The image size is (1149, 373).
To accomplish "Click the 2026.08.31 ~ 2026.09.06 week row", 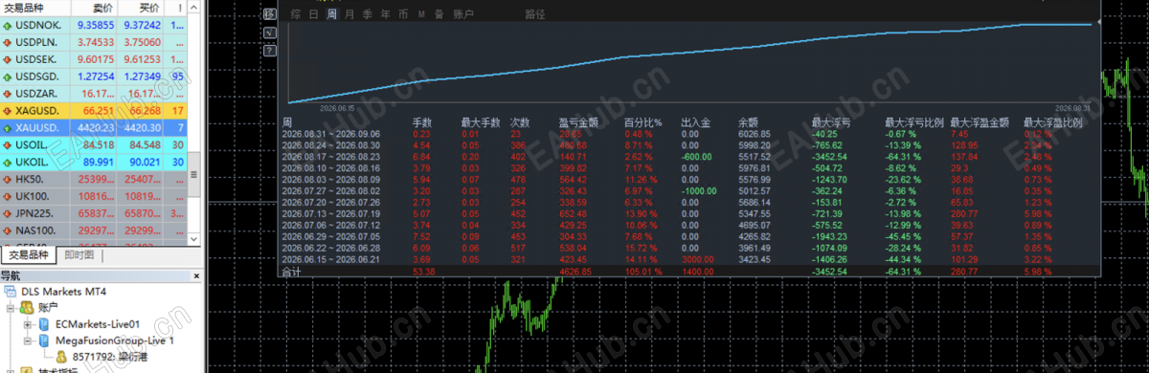I will [x=689, y=134].
